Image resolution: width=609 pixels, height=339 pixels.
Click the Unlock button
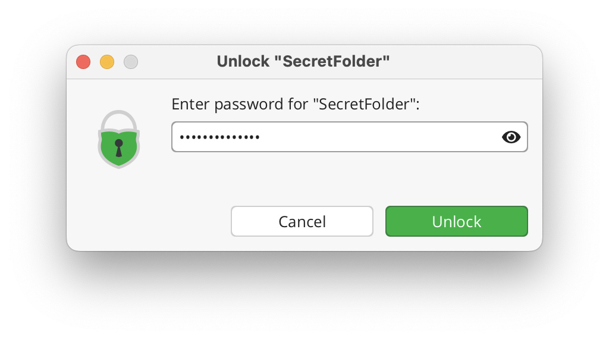coord(456,221)
